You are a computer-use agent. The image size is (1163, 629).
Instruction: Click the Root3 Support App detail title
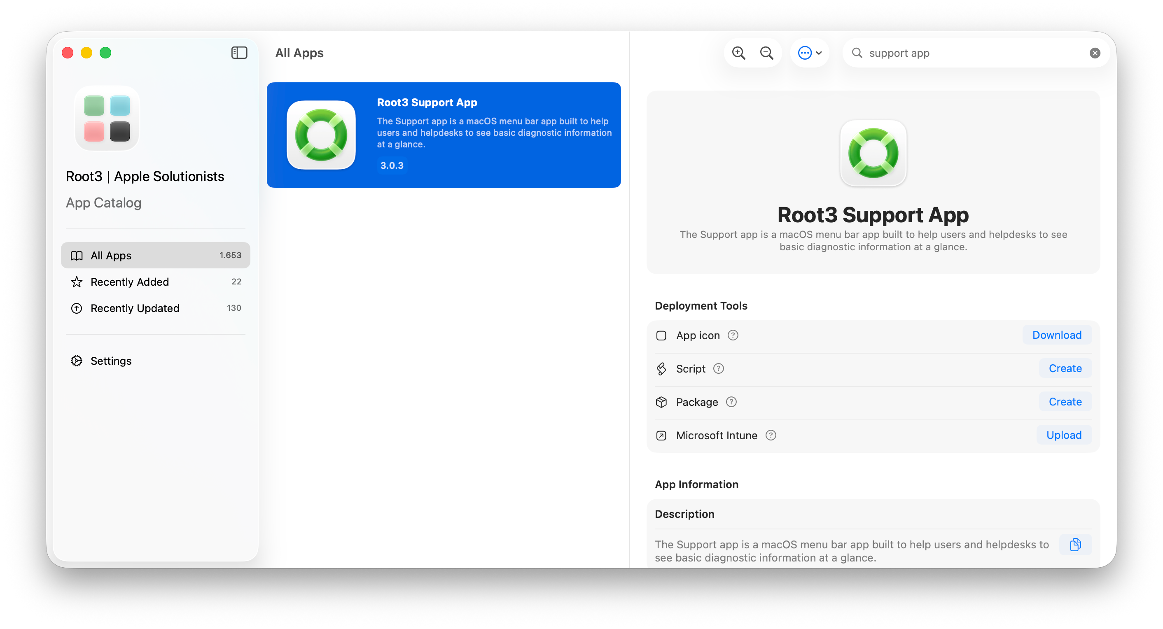[x=873, y=215]
